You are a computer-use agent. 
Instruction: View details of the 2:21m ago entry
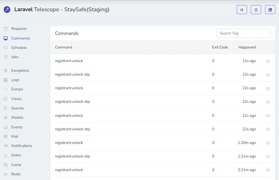[268, 170]
